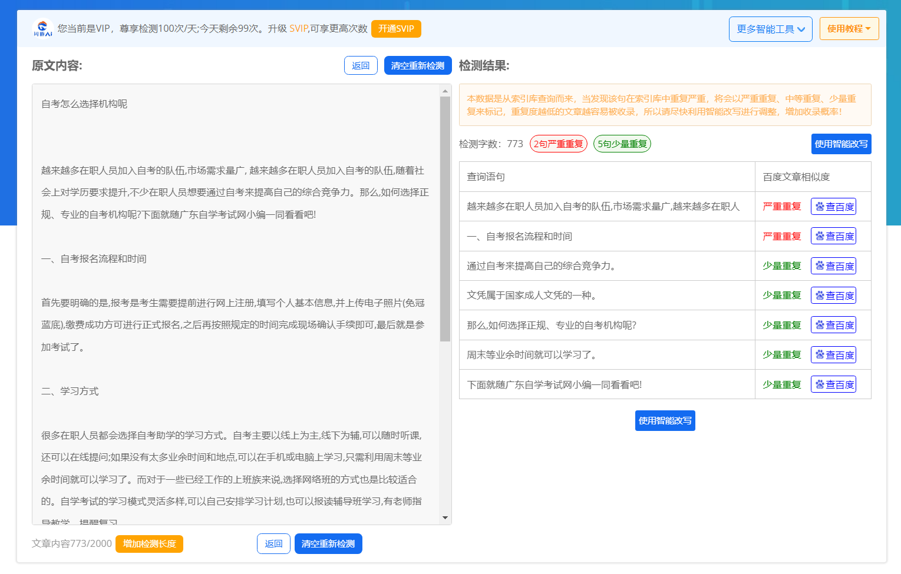
Task: Click the first red 严重重复 label
Action: pyautogui.click(x=782, y=207)
